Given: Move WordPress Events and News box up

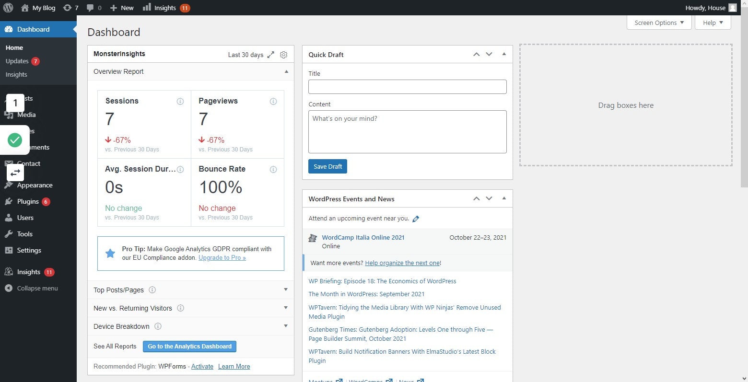Looking at the screenshot, I should pyautogui.click(x=477, y=198).
